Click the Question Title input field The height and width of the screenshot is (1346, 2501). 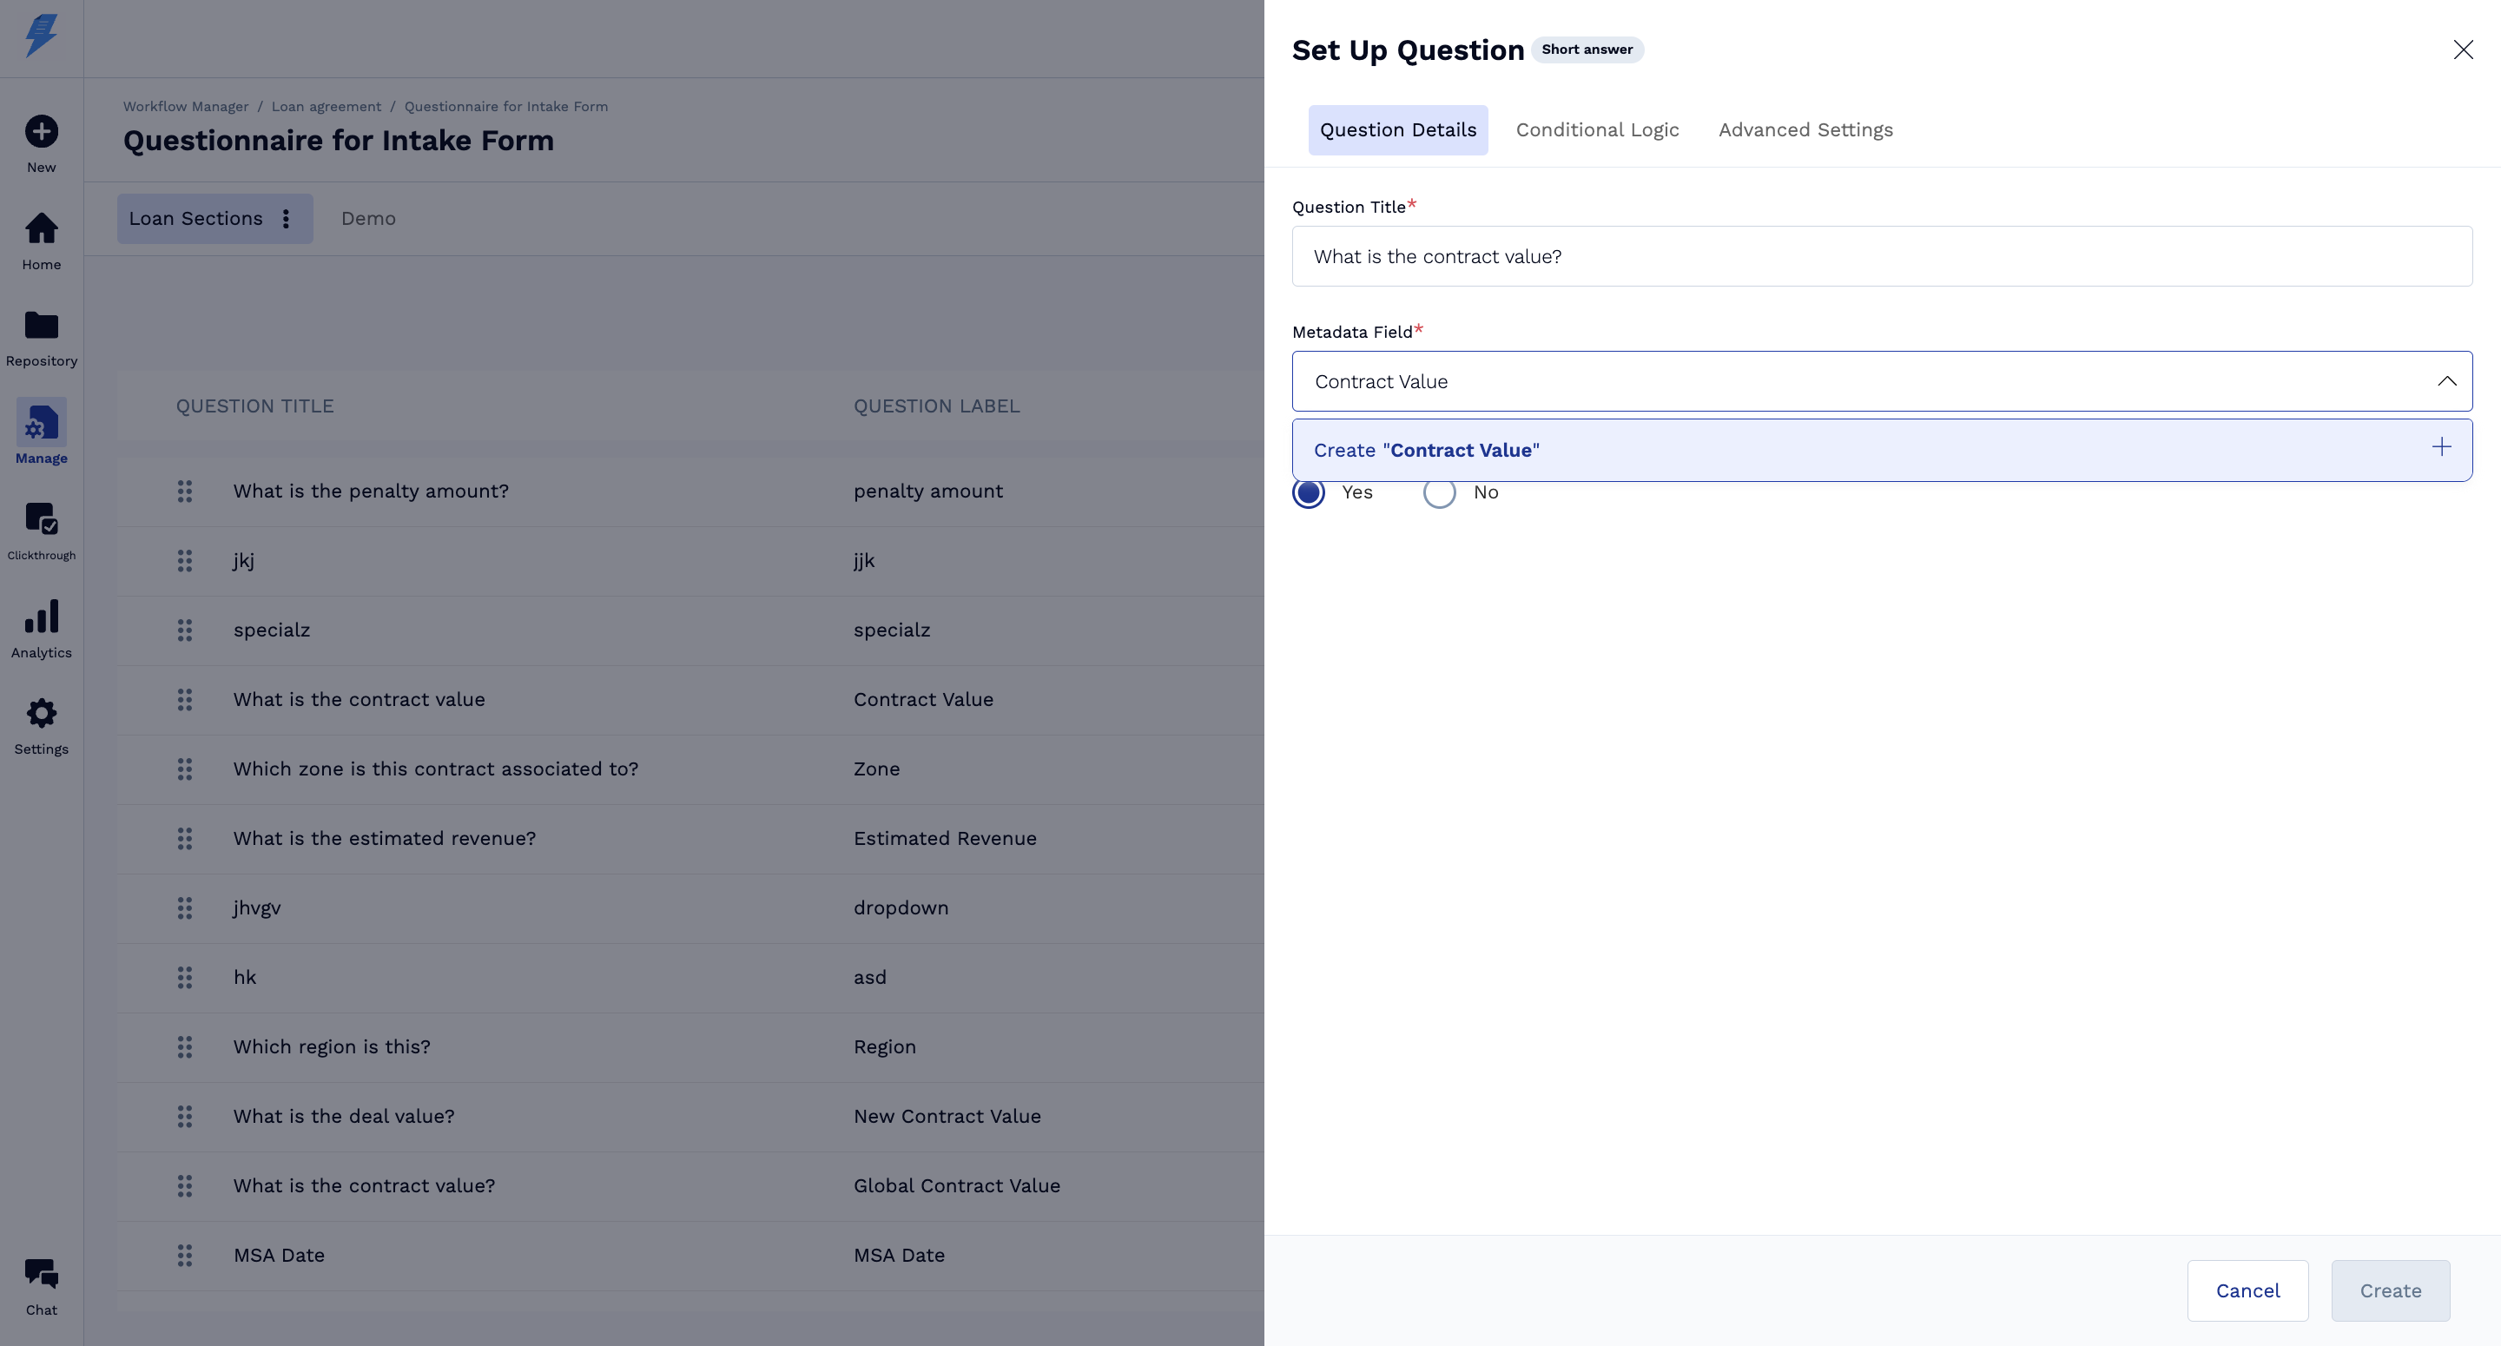[x=1881, y=256]
